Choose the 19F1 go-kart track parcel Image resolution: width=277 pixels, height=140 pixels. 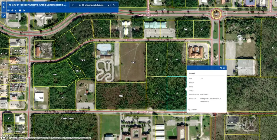point(108,62)
